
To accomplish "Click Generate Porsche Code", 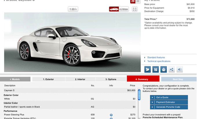I will pyautogui.click(x=169, y=107).
